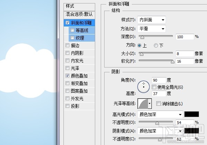
Task: Open the 等高线 settings row label
Action: (x=82, y=30)
